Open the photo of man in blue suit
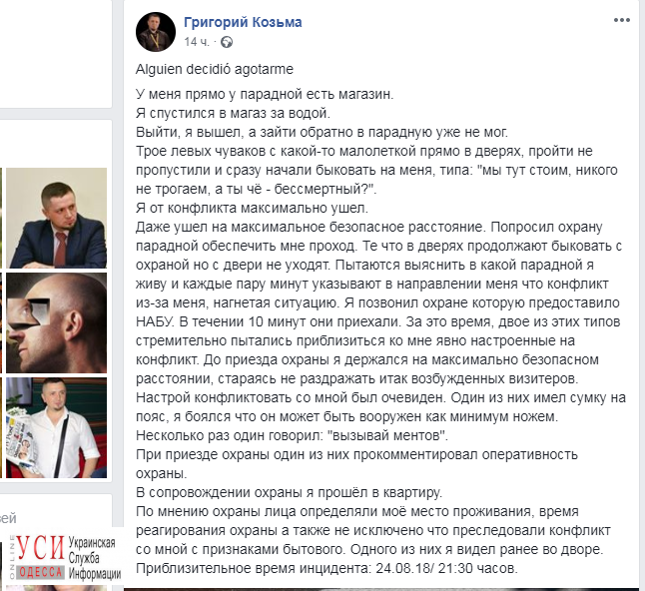 (56, 218)
